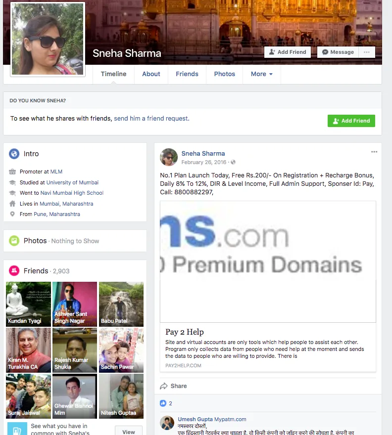The height and width of the screenshot is (435, 392).
Task: Click the green Photos section icon
Action: pos(14,241)
